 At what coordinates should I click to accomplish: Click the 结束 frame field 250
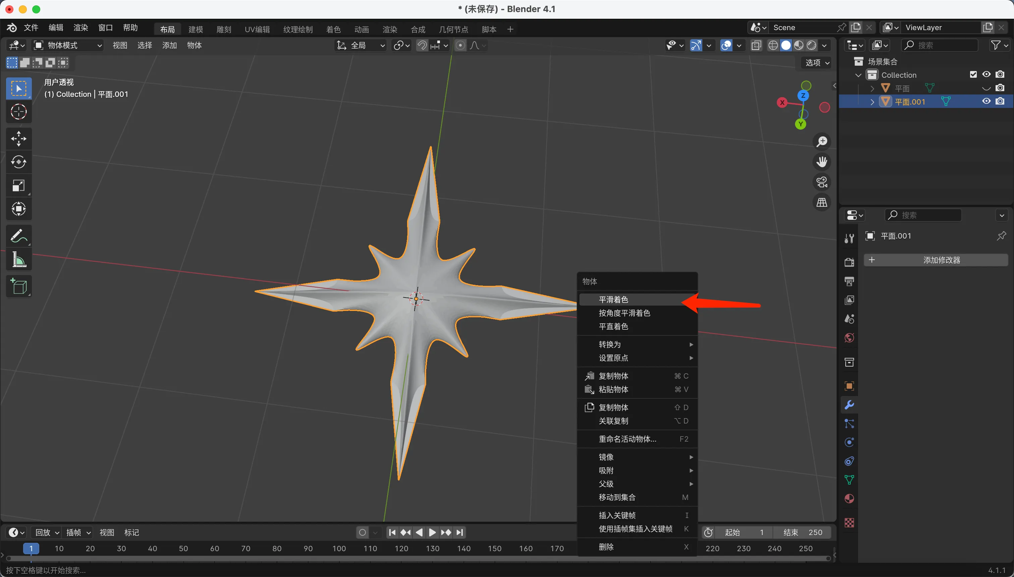[802, 532]
